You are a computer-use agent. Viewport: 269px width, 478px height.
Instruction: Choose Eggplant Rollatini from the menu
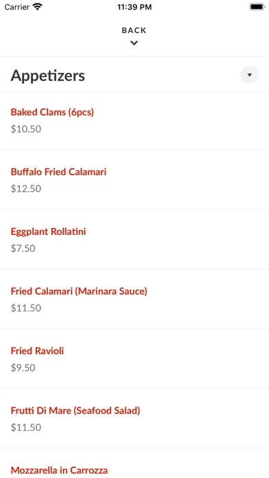(x=48, y=231)
